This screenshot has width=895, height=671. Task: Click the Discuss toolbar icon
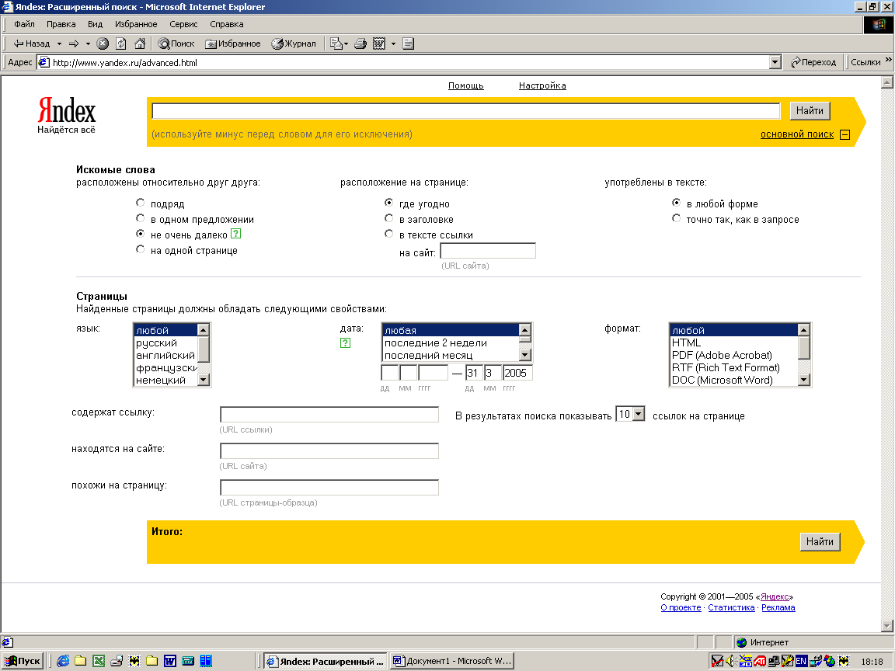408,43
